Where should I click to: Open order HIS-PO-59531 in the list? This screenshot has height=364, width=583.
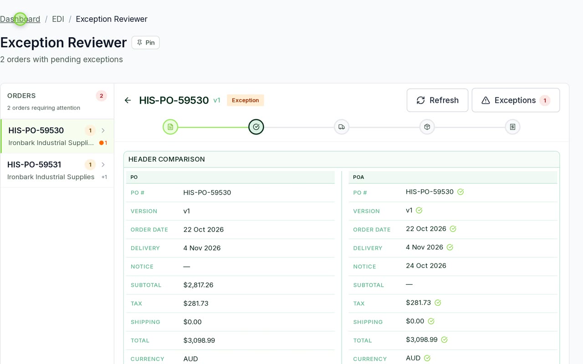pos(57,170)
